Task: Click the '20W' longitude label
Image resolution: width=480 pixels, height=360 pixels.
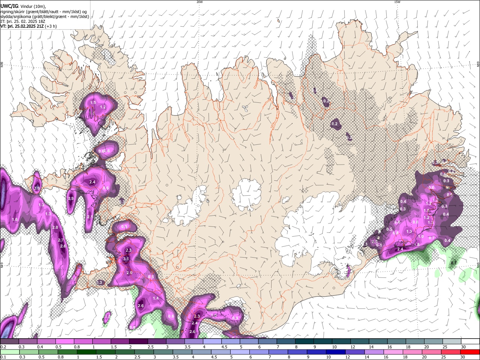Action: point(199,2)
